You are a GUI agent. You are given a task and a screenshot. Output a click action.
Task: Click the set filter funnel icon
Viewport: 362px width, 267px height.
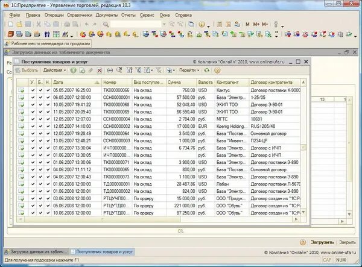coord(129,70)
